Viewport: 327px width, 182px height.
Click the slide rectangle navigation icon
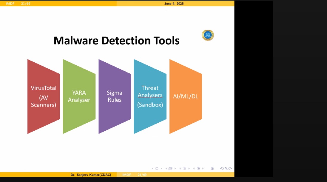tap(157, 169)
